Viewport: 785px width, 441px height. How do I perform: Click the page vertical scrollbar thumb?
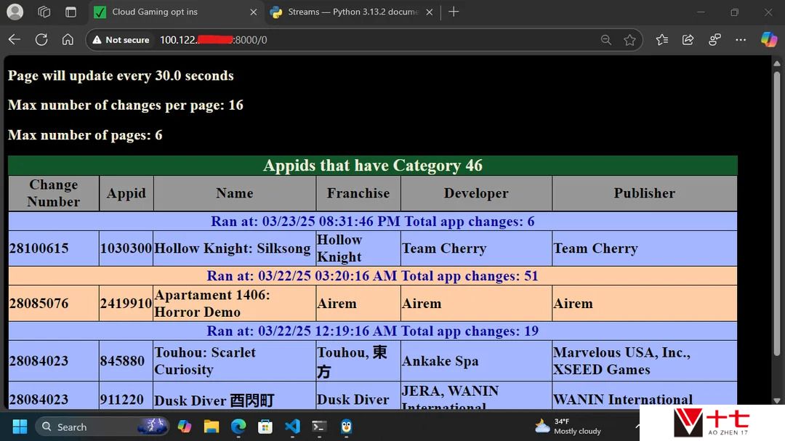coord(776,213)
